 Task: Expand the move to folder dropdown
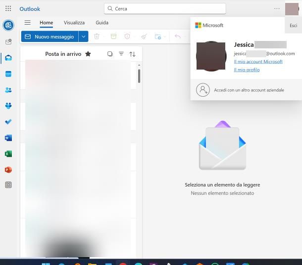click(165, 37)
